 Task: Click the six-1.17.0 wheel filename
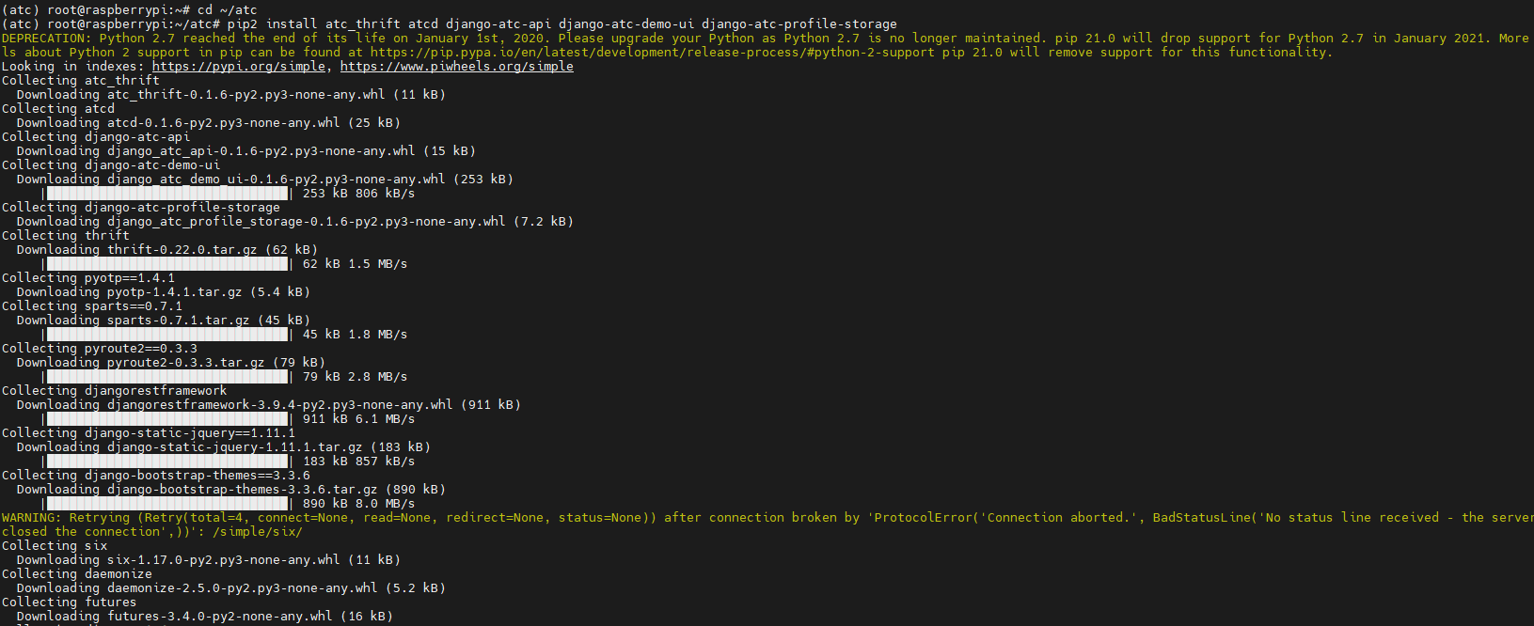[223, 560]
